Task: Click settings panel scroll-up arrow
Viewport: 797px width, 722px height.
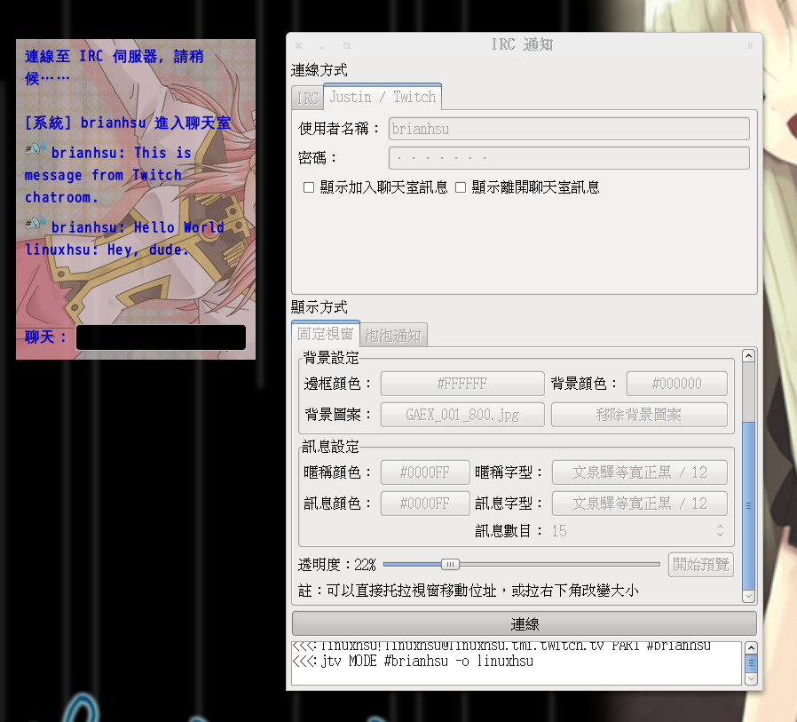Action: point(748,356)
